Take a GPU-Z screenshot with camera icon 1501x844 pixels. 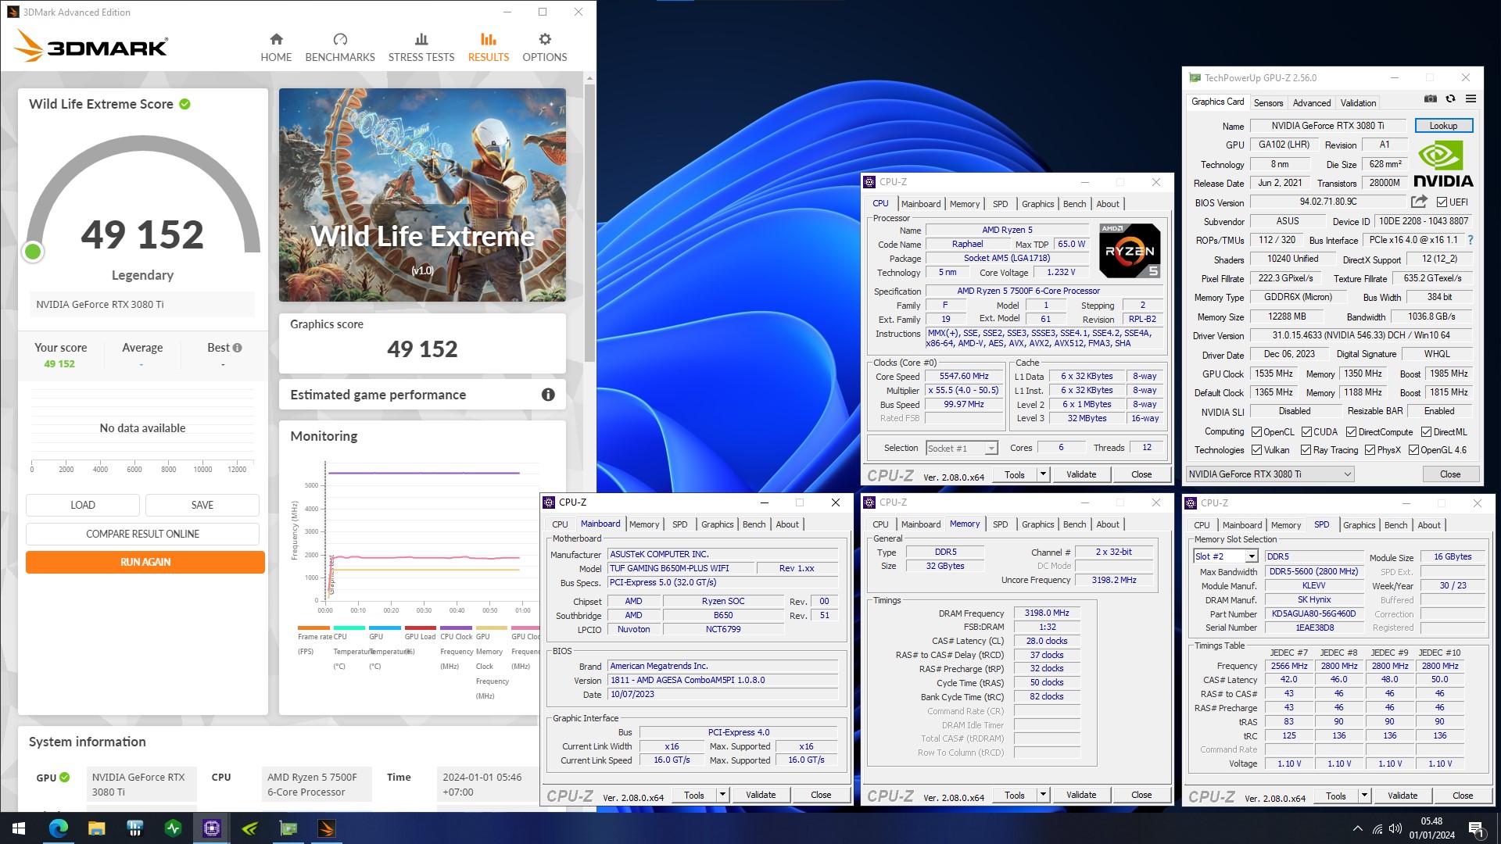coord(1430,99)
